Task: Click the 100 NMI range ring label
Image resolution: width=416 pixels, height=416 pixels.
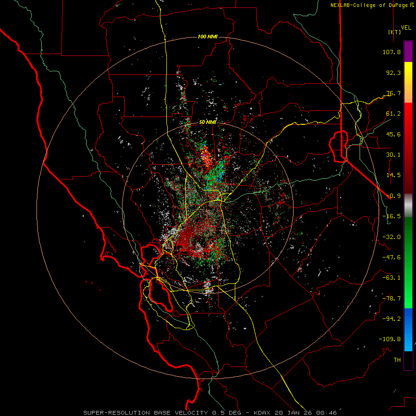Action: point(208,37)
